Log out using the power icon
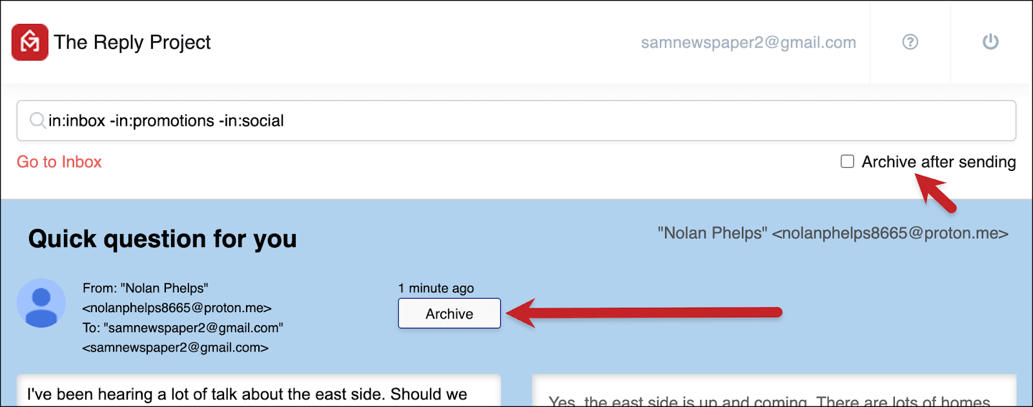 click(x=990, y=42)
